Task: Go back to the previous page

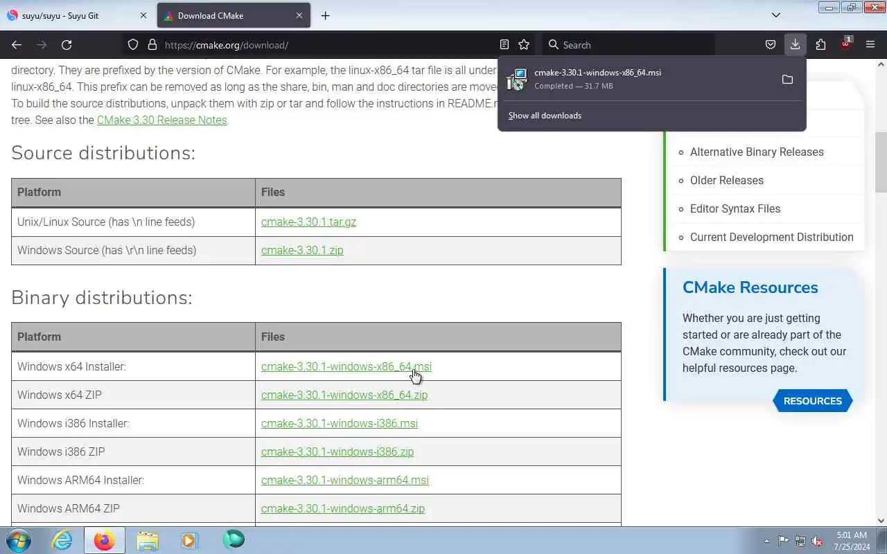Action: tap(17, 45)
